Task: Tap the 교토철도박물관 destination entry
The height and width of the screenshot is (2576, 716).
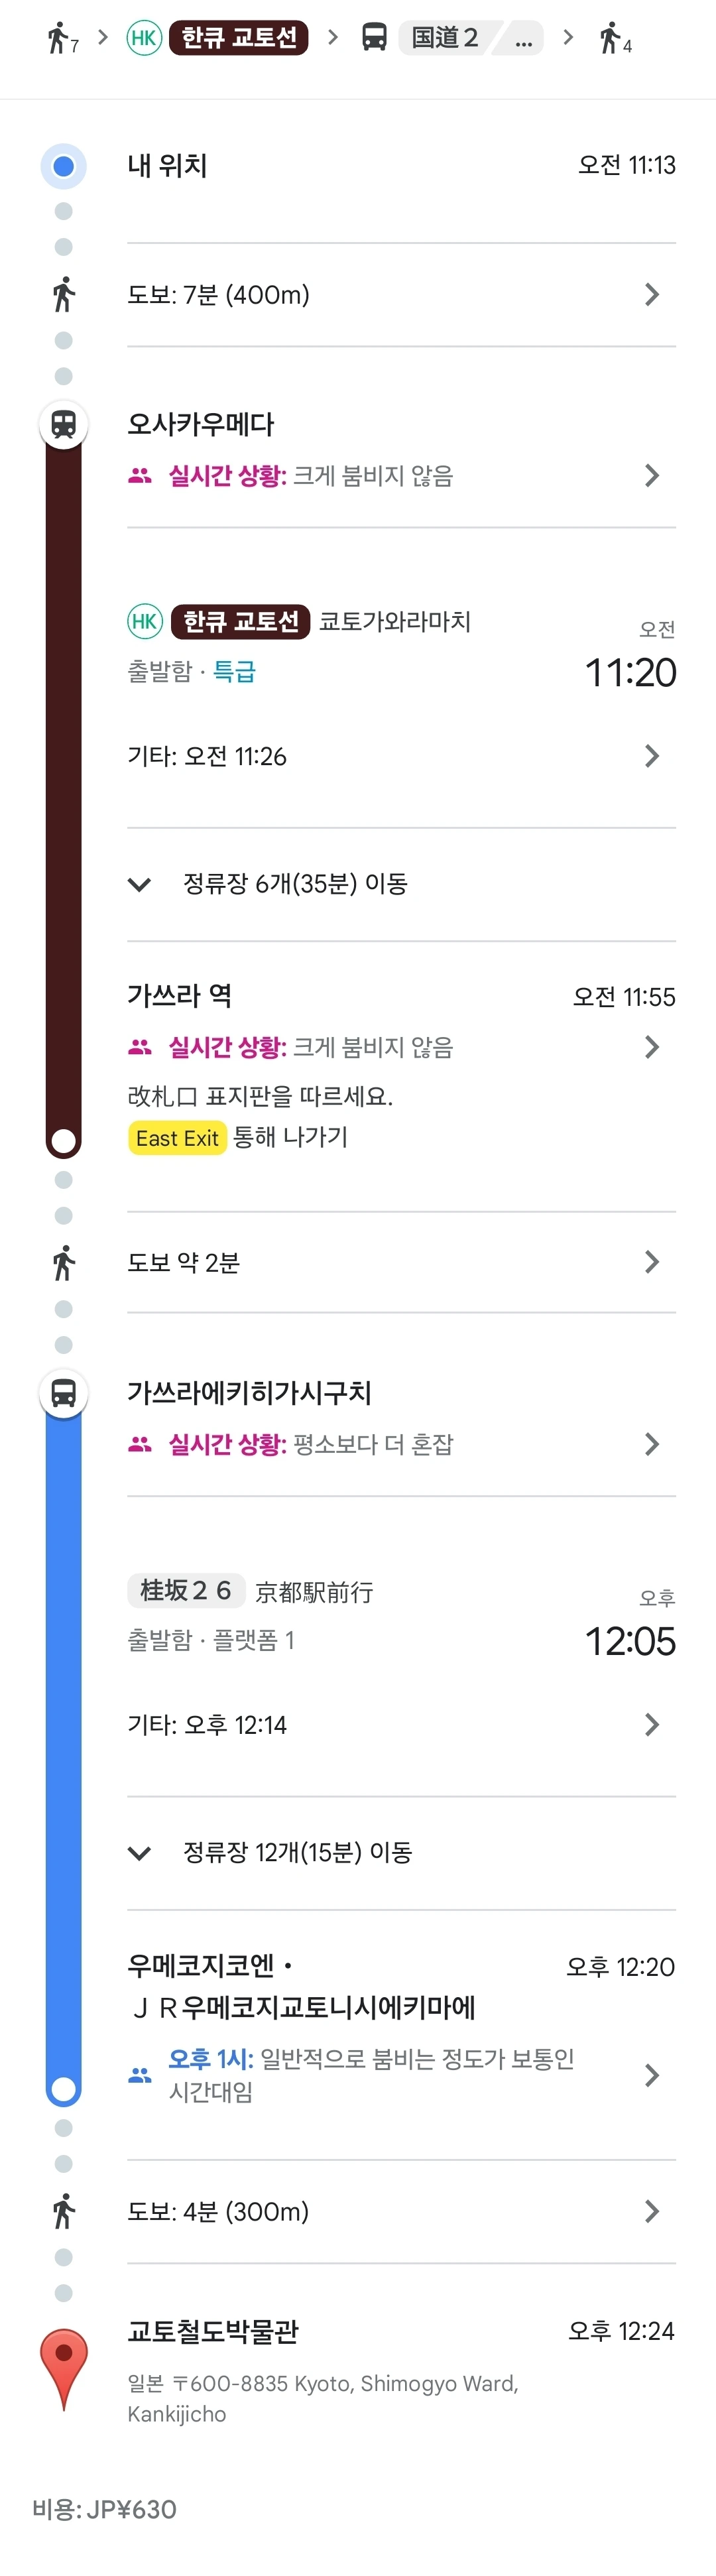Action: click(213, 2331)
